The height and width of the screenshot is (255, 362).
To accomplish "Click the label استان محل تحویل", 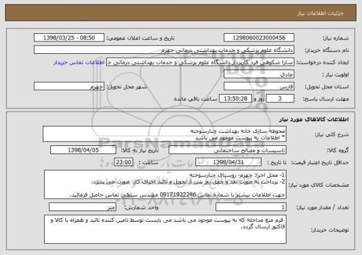I will point(327,86).
